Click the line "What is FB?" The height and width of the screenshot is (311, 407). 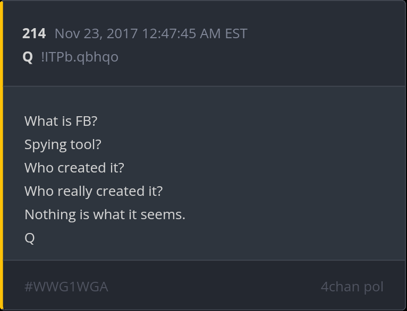tap(61, 121)
